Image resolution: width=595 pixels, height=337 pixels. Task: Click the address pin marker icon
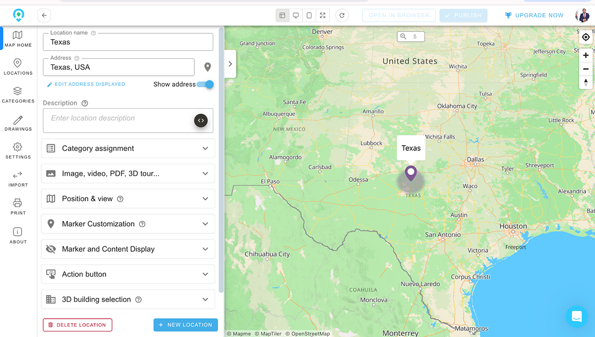(208, 67)
